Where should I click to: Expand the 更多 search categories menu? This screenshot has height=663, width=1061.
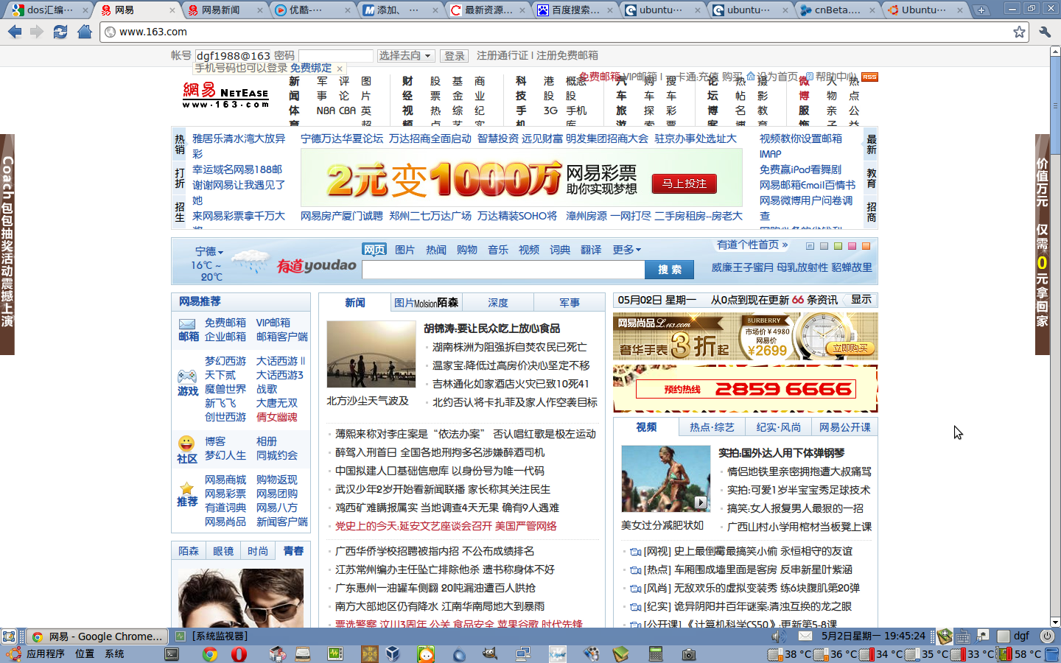click(627, 250)
